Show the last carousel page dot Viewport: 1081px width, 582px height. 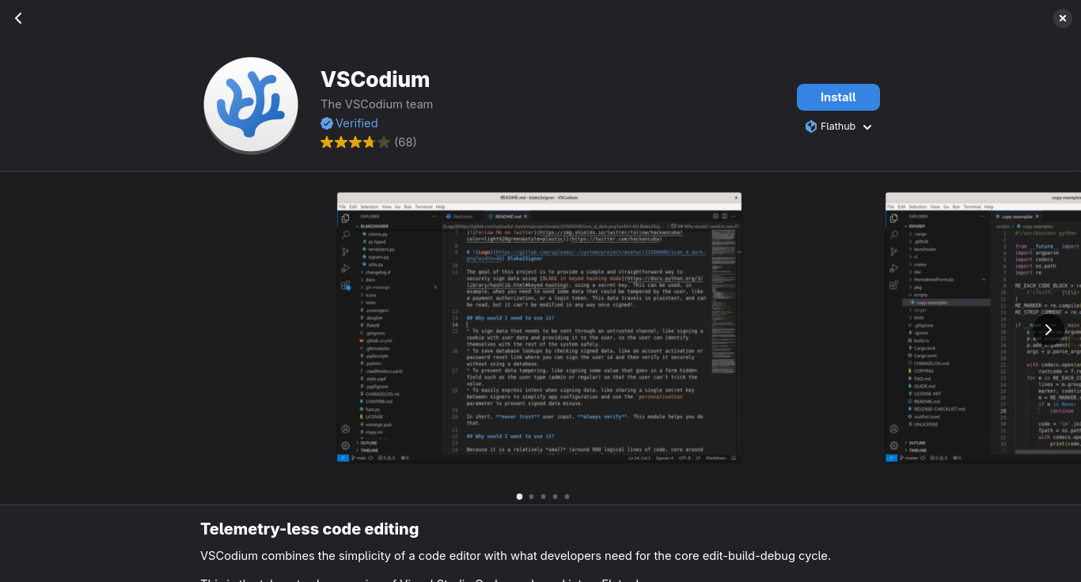click(x=567, y=497)
